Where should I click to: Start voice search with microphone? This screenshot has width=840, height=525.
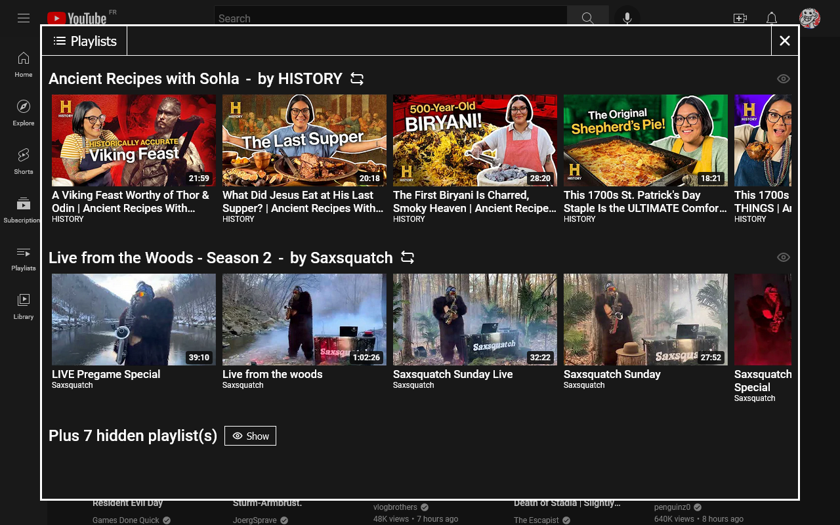627,18
